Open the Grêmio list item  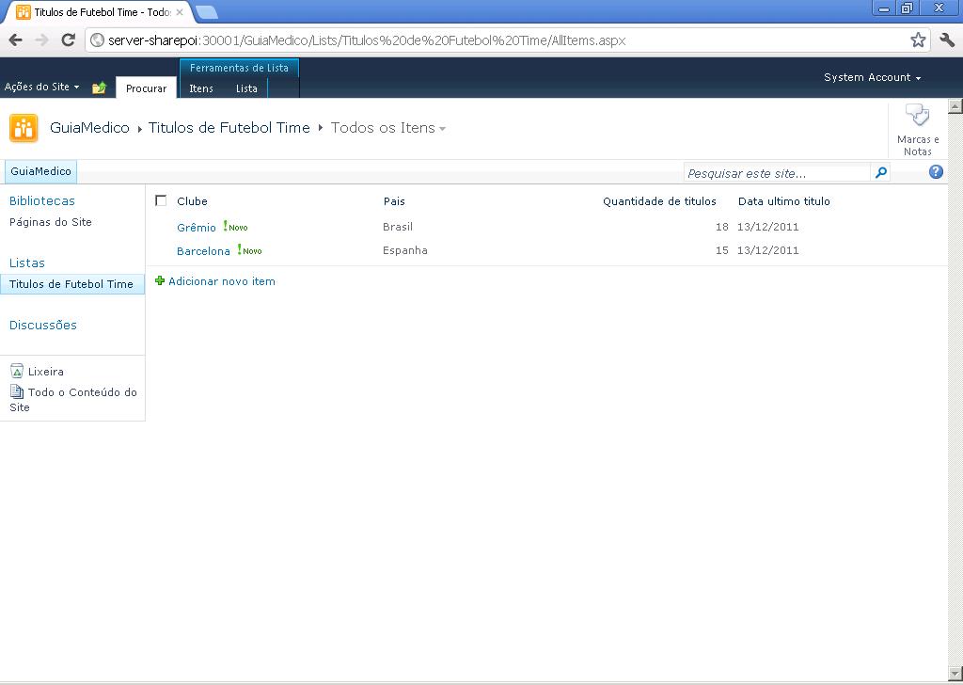(196, 227)
